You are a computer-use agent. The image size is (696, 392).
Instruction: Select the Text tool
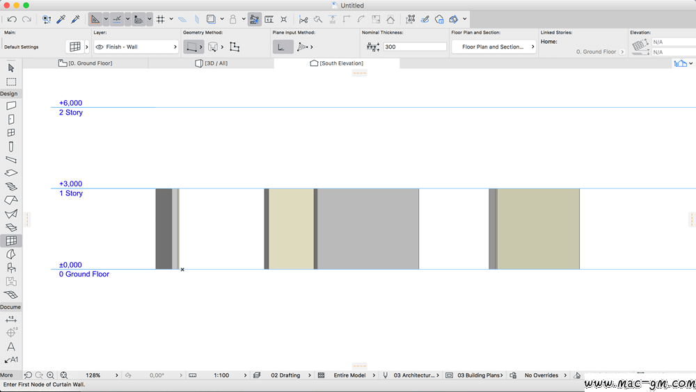point(11,346)
